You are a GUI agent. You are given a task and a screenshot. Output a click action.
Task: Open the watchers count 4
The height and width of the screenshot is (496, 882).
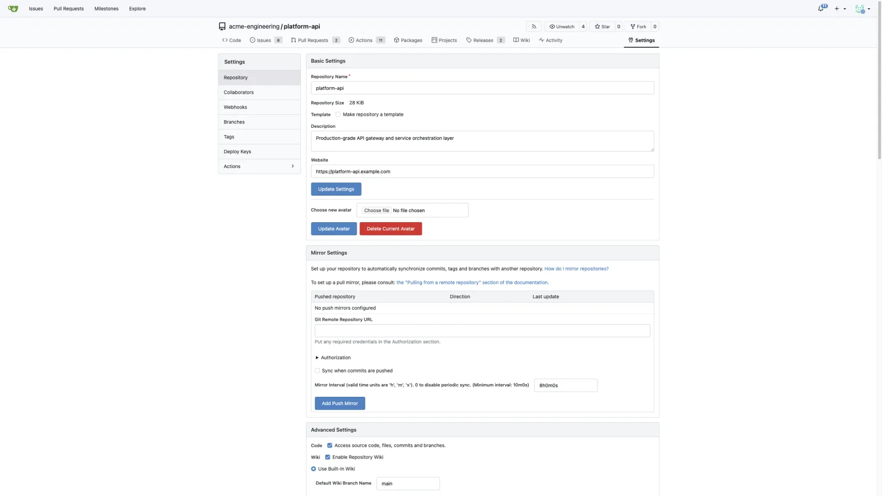coord(583,26)
